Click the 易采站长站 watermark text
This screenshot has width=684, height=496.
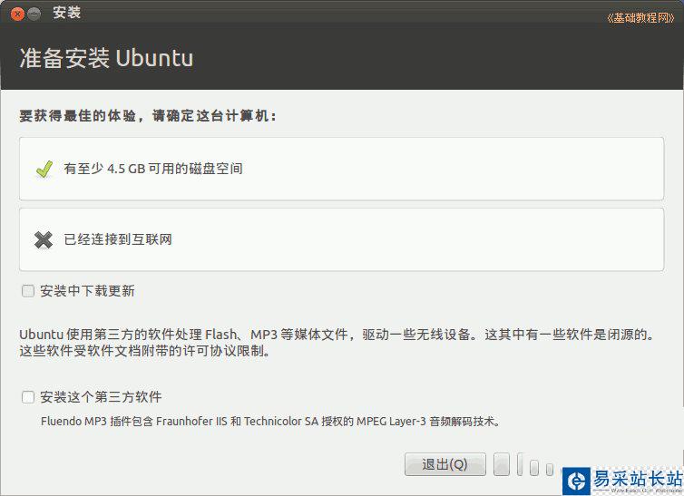636,478
